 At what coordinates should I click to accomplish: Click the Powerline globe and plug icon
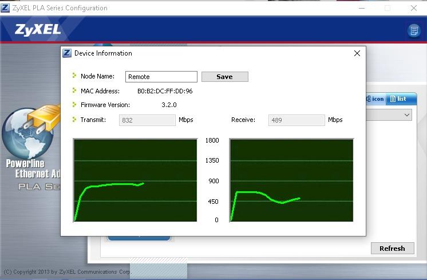pos(30,132)
